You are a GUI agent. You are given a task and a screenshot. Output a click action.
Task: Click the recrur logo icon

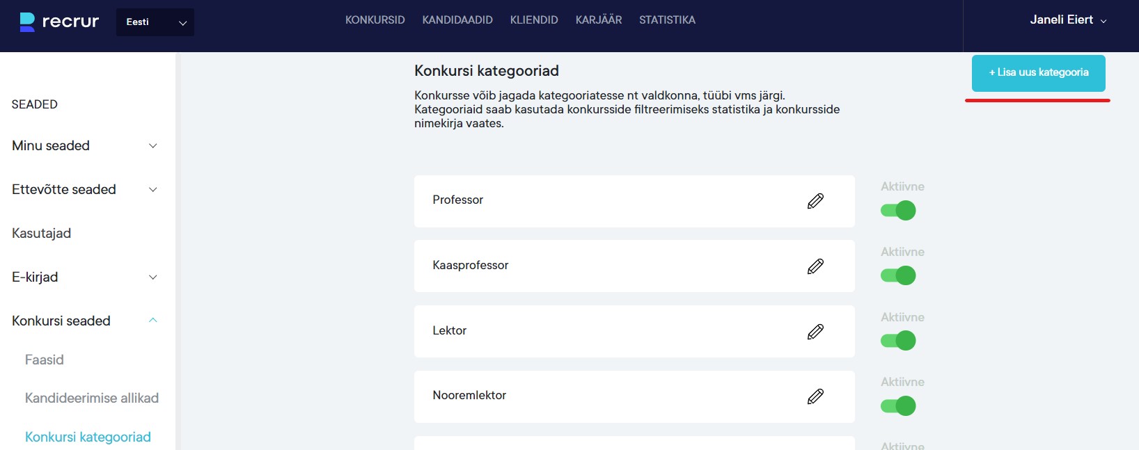[x=27, y=22]
